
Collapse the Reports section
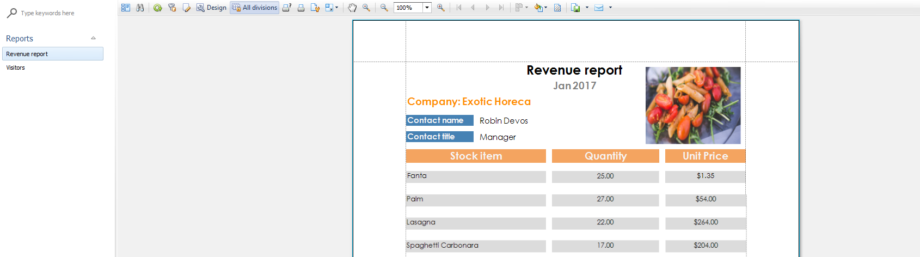point(93,38)
